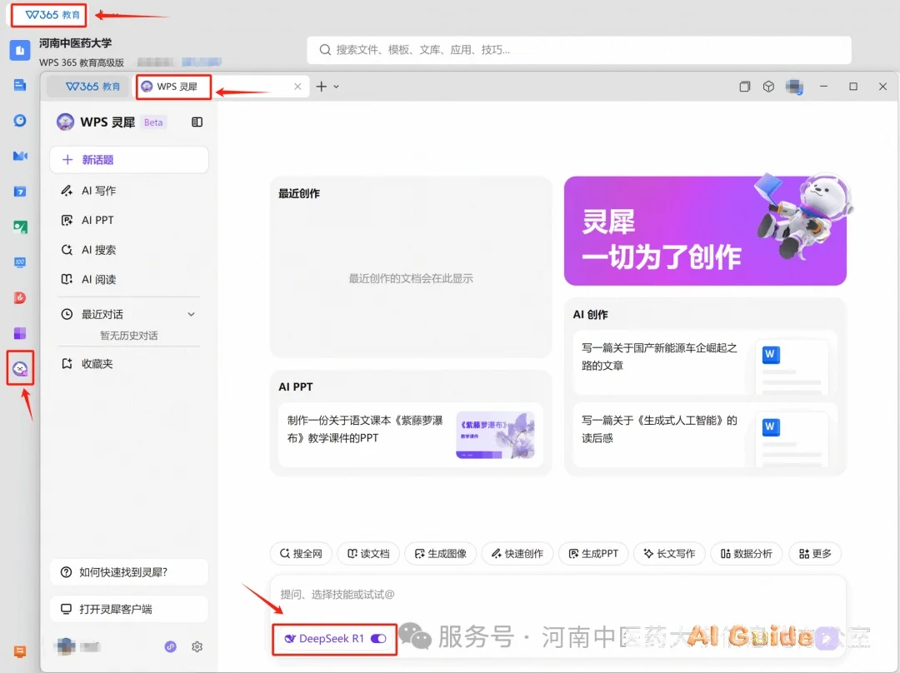Click 如何快速找到灵犀? help button
Screen dimensions: 900x673
click(128, 572)
